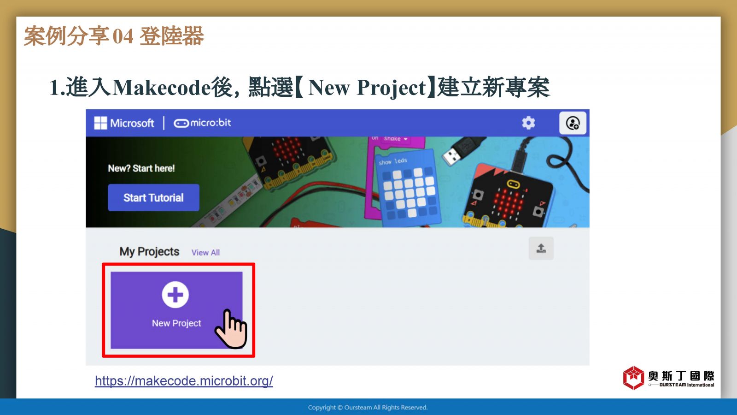This screenshot has height=415, width=737.
Task: Open the makecode.microbit.org URL link
Action: pos(184,381)
